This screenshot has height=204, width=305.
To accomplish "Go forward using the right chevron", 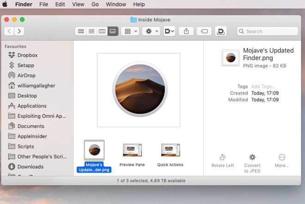I will [19, 31].
